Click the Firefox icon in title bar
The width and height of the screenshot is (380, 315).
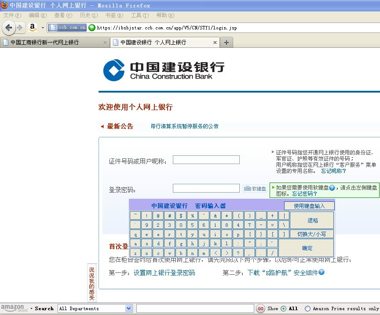[x=4, y=5]
